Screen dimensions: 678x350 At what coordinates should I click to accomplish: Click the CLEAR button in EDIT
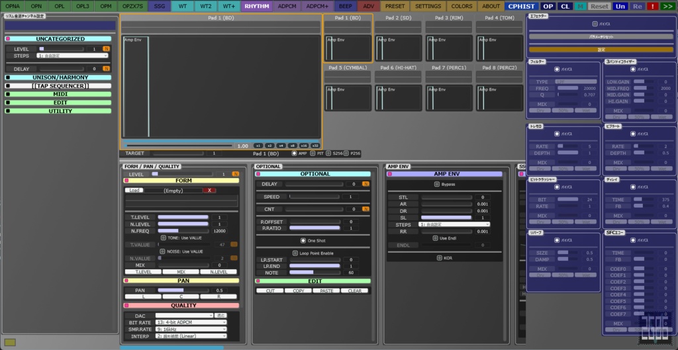pyautogui.click(x=355, y=291)
